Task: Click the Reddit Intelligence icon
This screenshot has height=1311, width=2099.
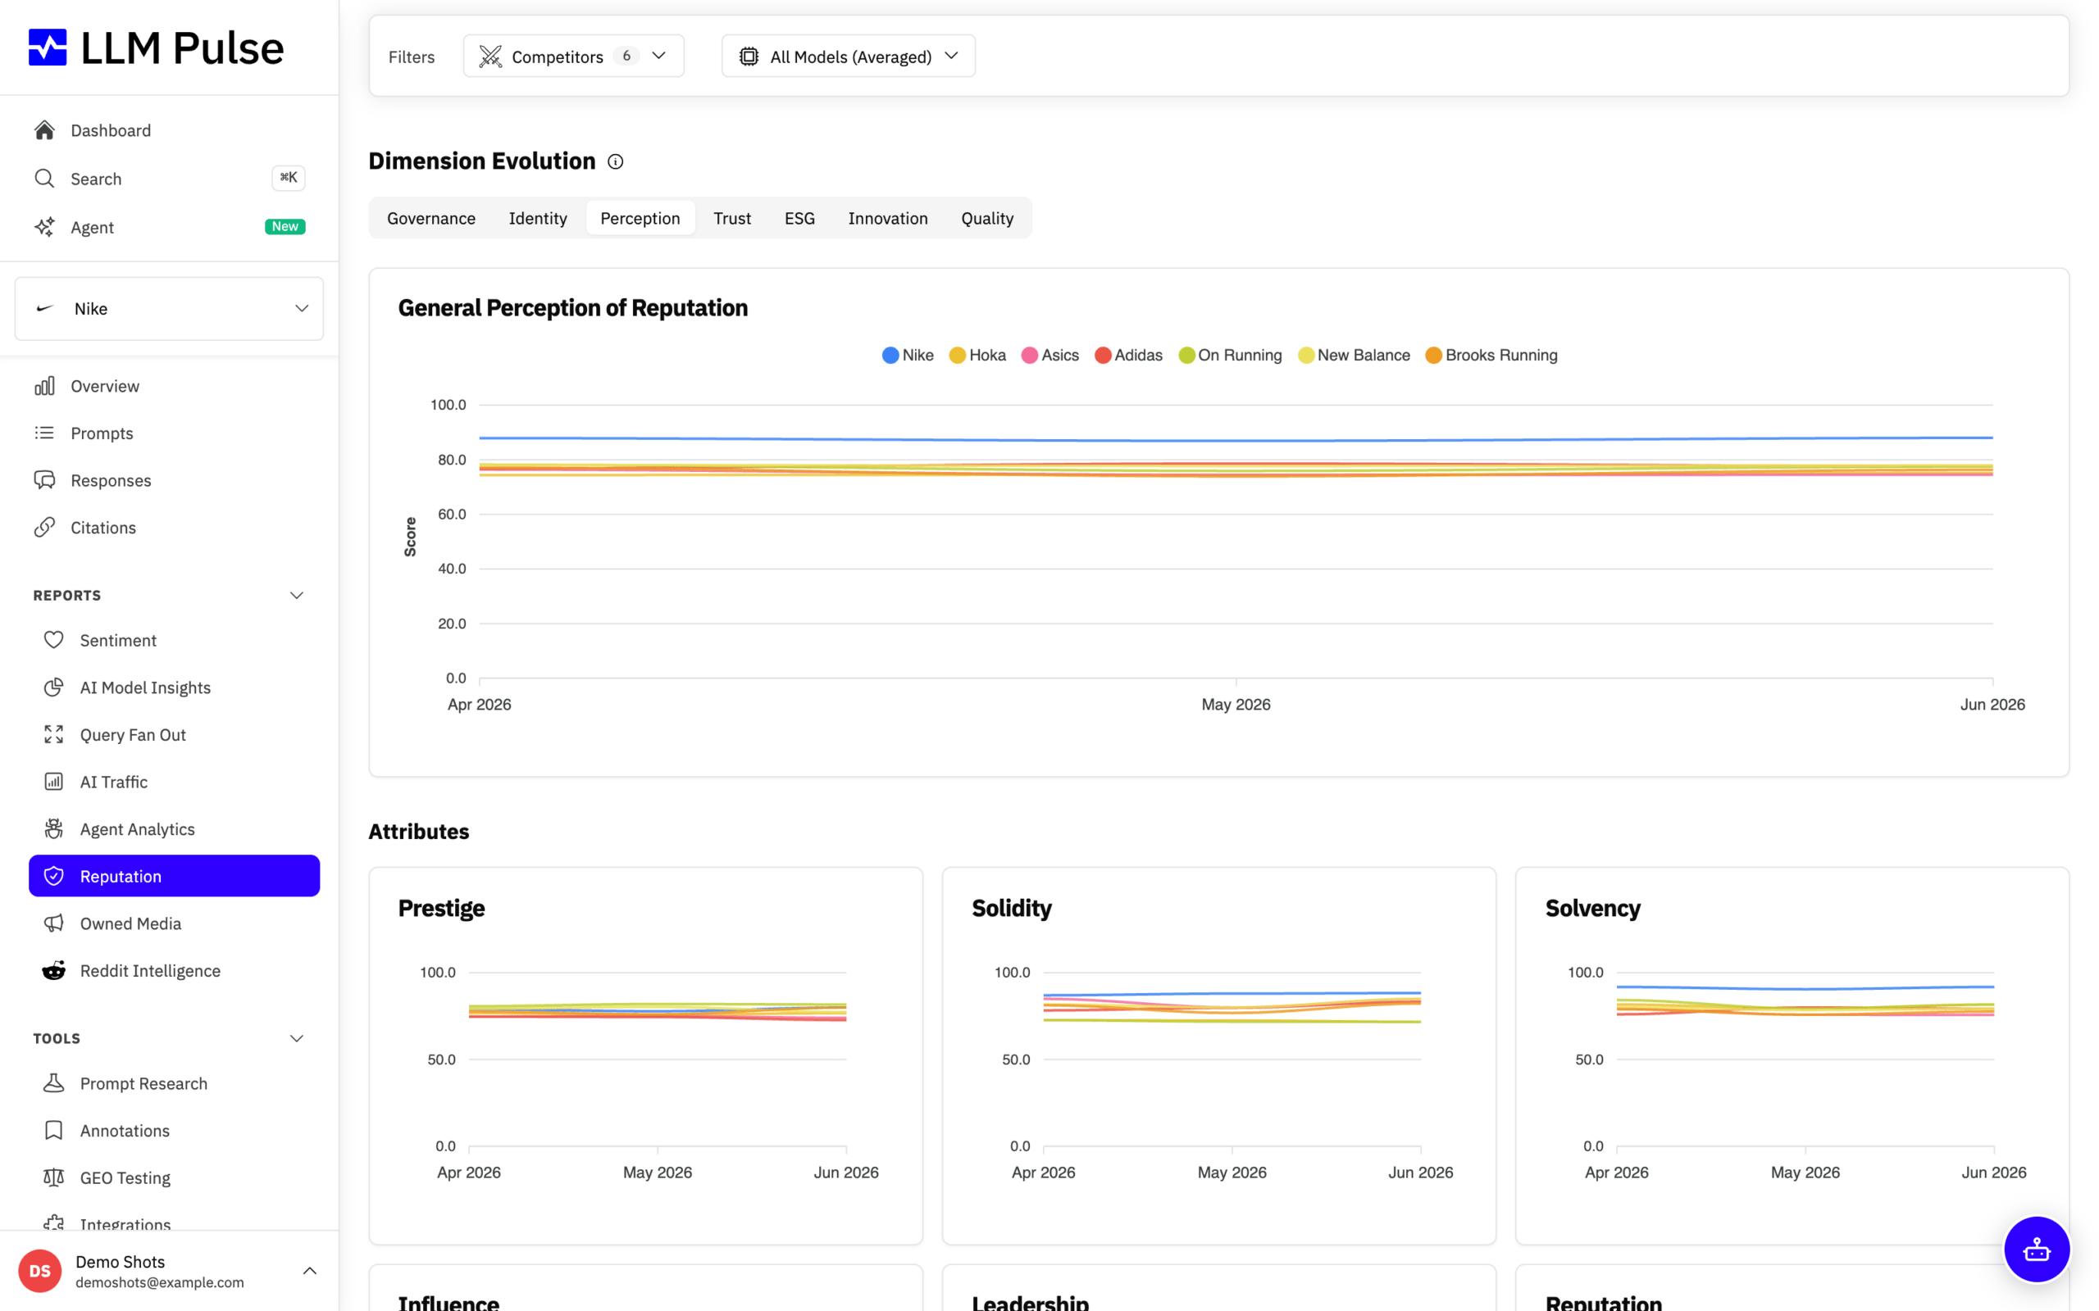Action: [54, 970]
